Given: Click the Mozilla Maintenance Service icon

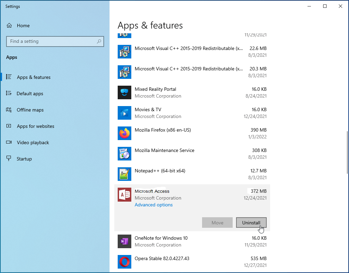Looking at the screenshot, I should [x=124, y=154].
